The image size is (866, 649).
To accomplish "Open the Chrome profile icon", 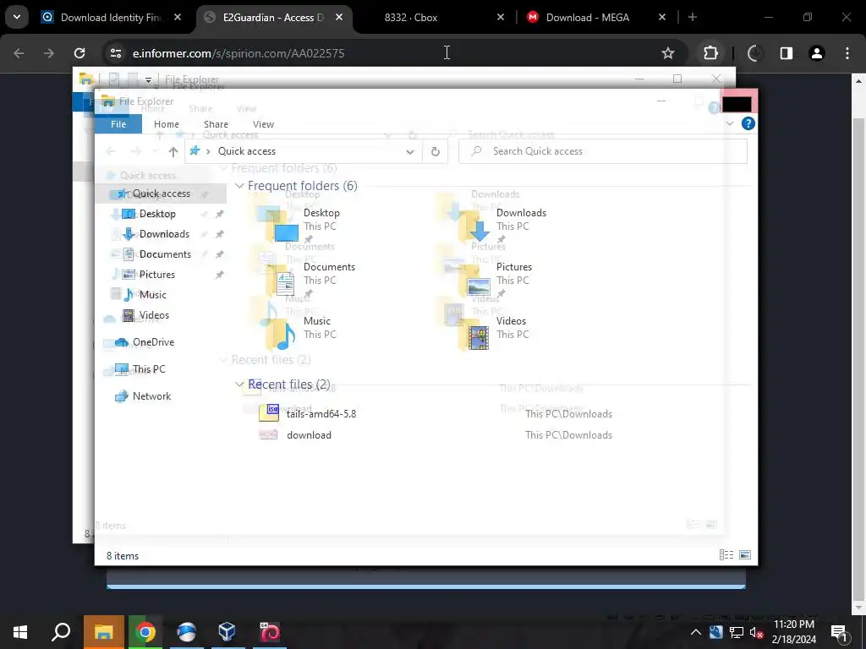I will coord(816,53).
